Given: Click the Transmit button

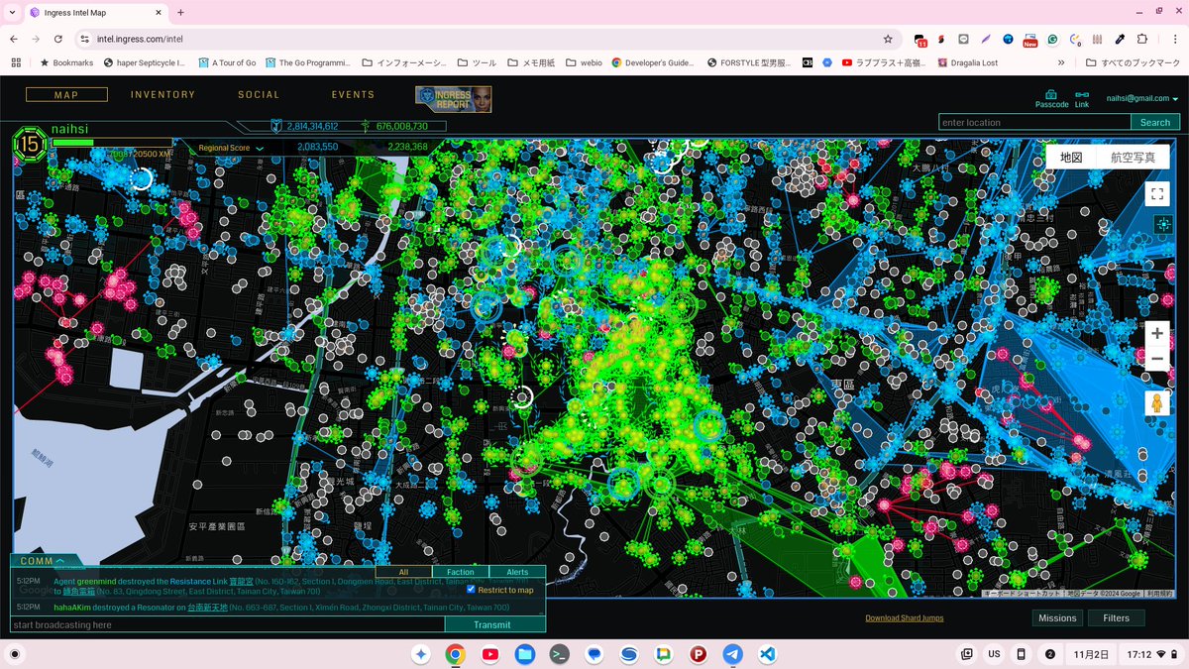Looking at the screenshot, I should [492, 624].
